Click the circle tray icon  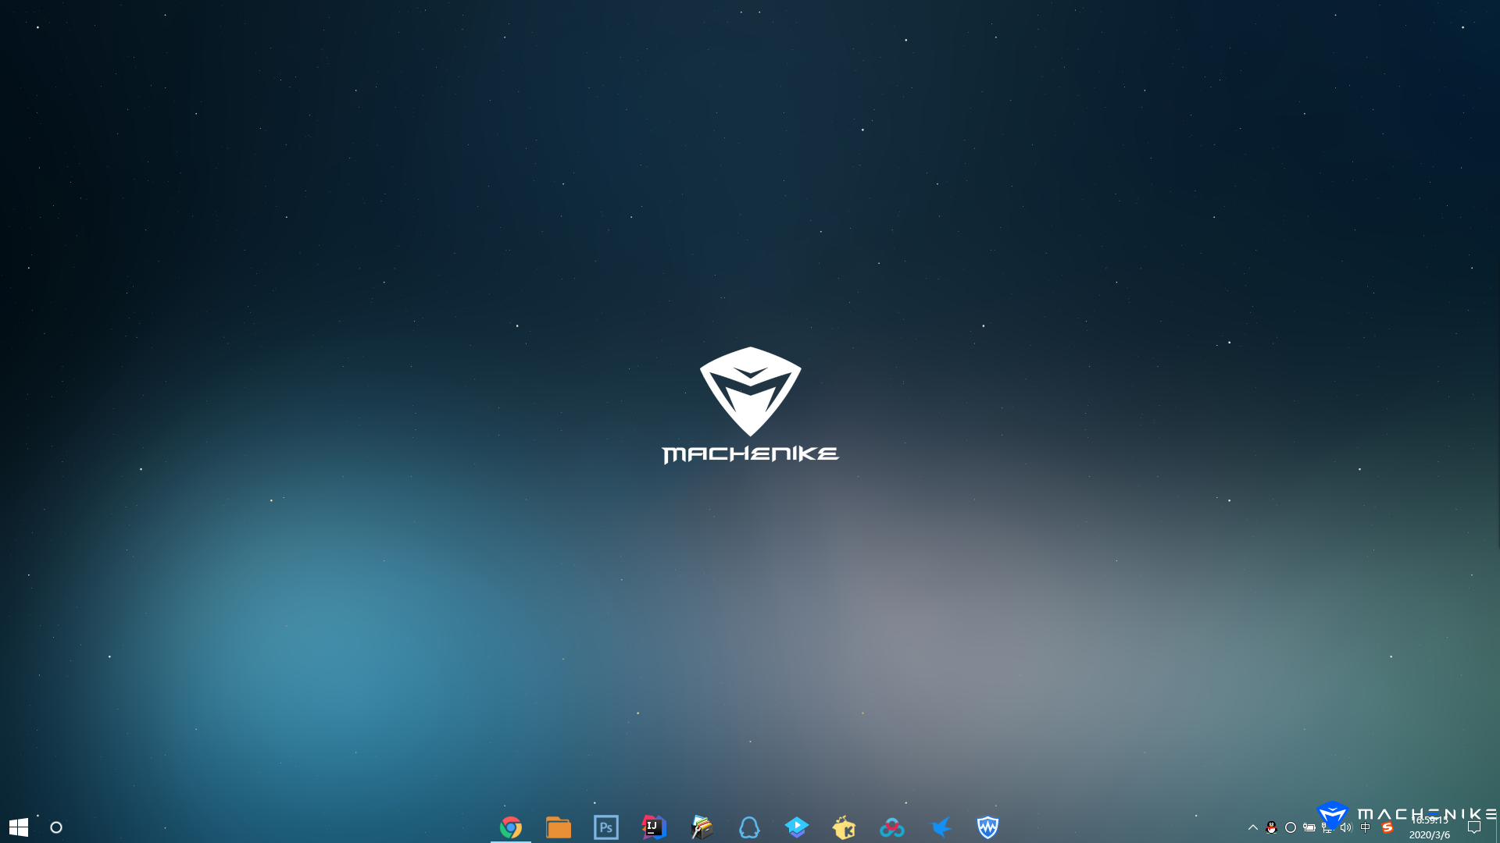coord(1291,827)
